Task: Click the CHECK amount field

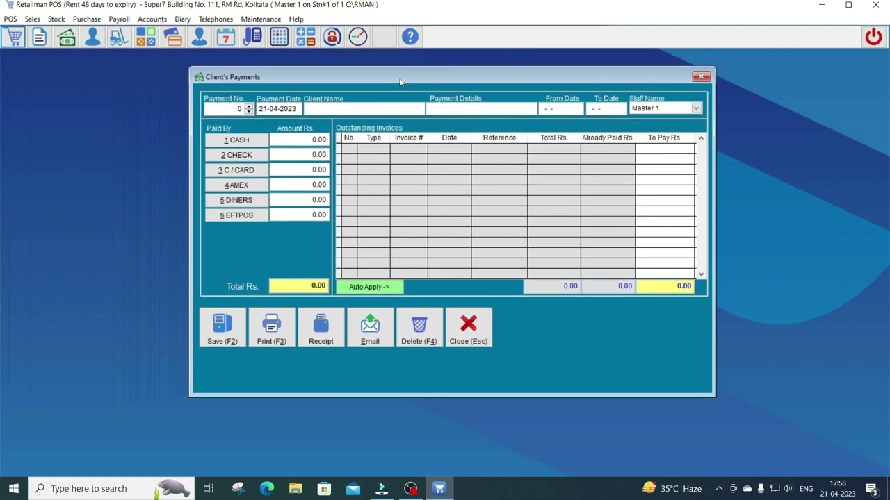Action: click(300, 155)
